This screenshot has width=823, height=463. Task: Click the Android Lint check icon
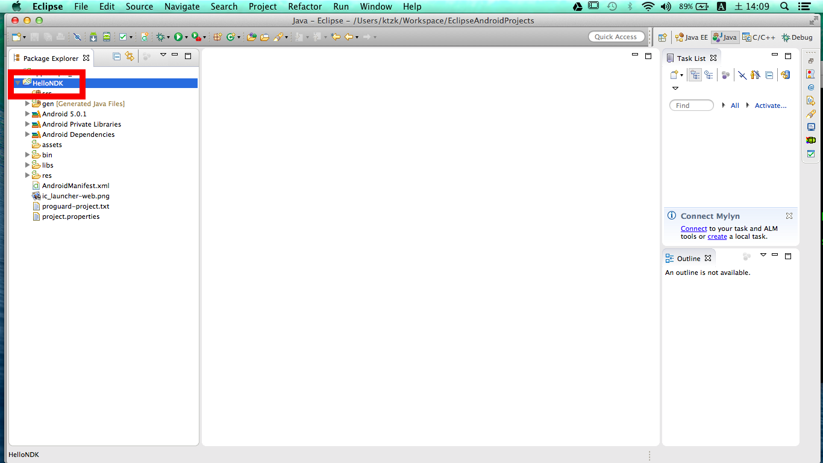(x=123, y=37)
